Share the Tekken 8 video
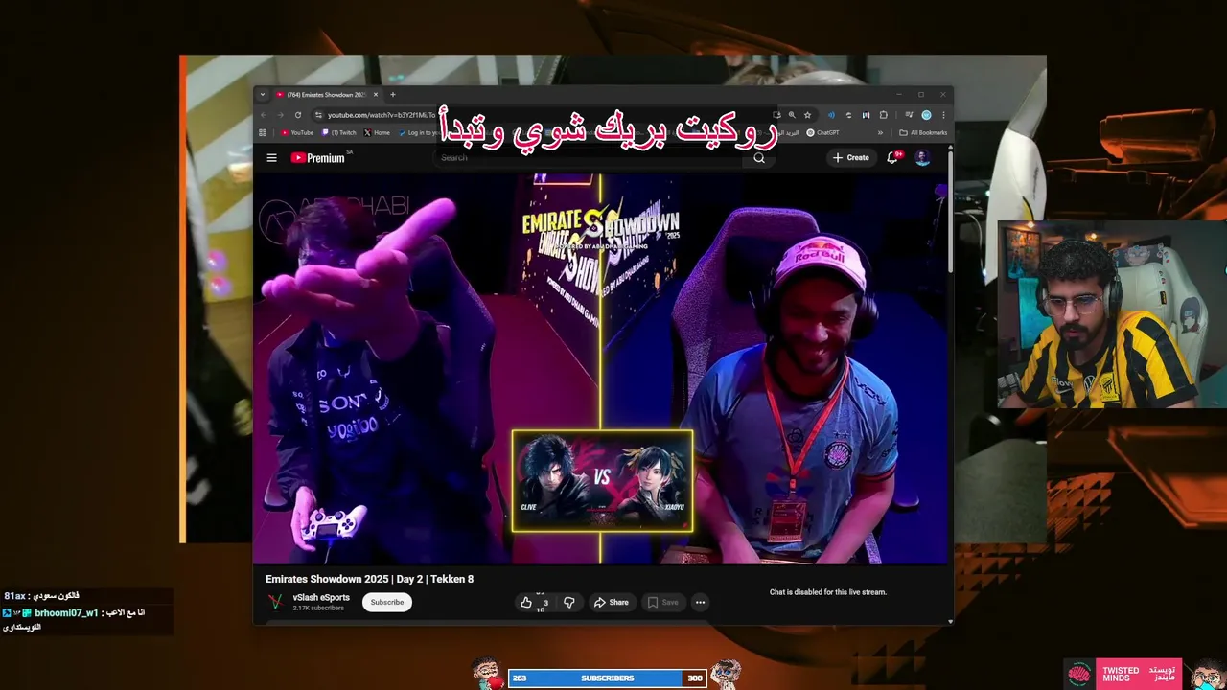Screen dimensions: 1227x690 point(611,603)
